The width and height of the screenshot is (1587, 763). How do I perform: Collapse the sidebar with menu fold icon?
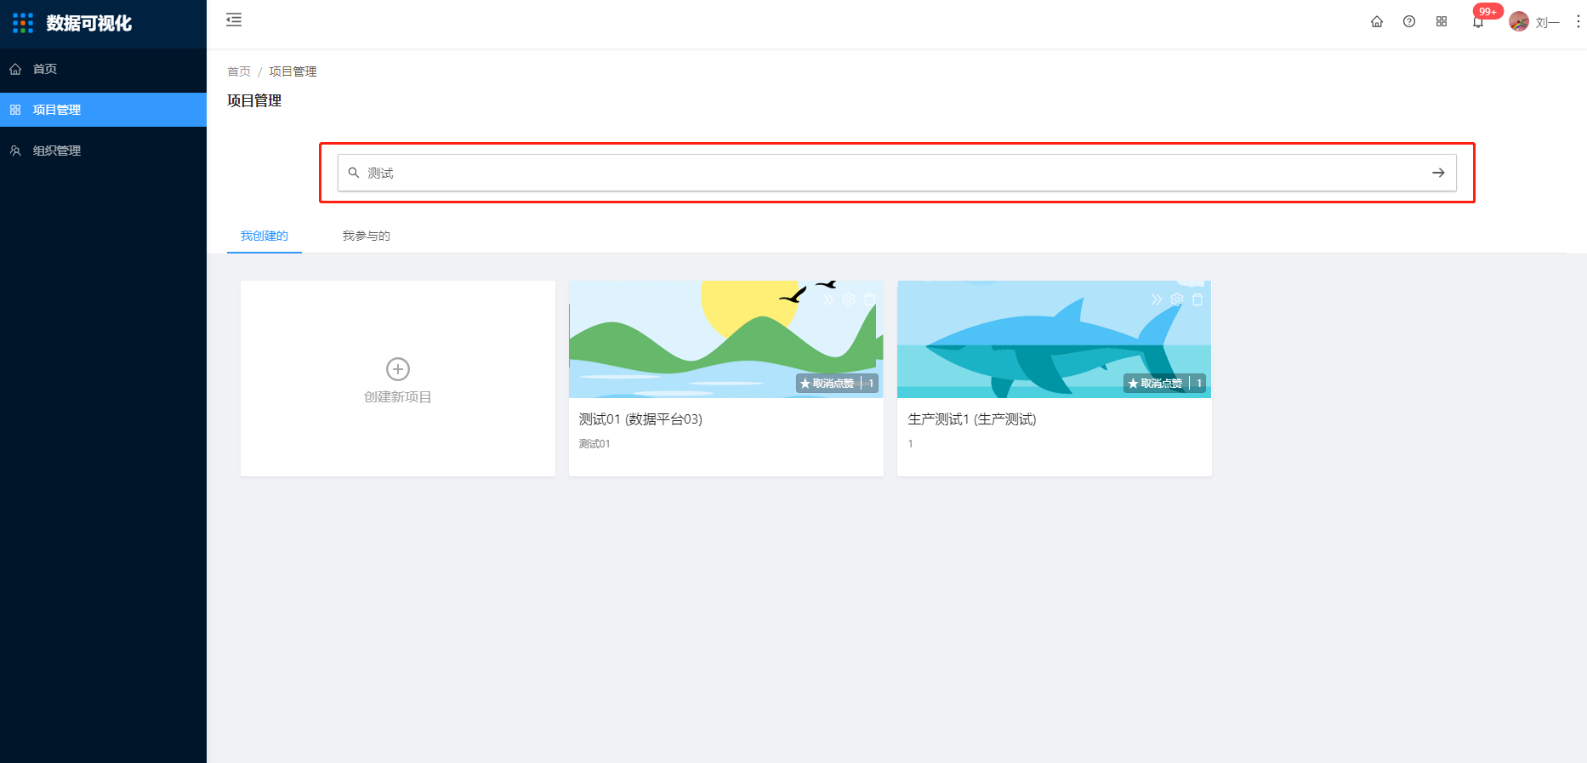[x=234, y=20]
